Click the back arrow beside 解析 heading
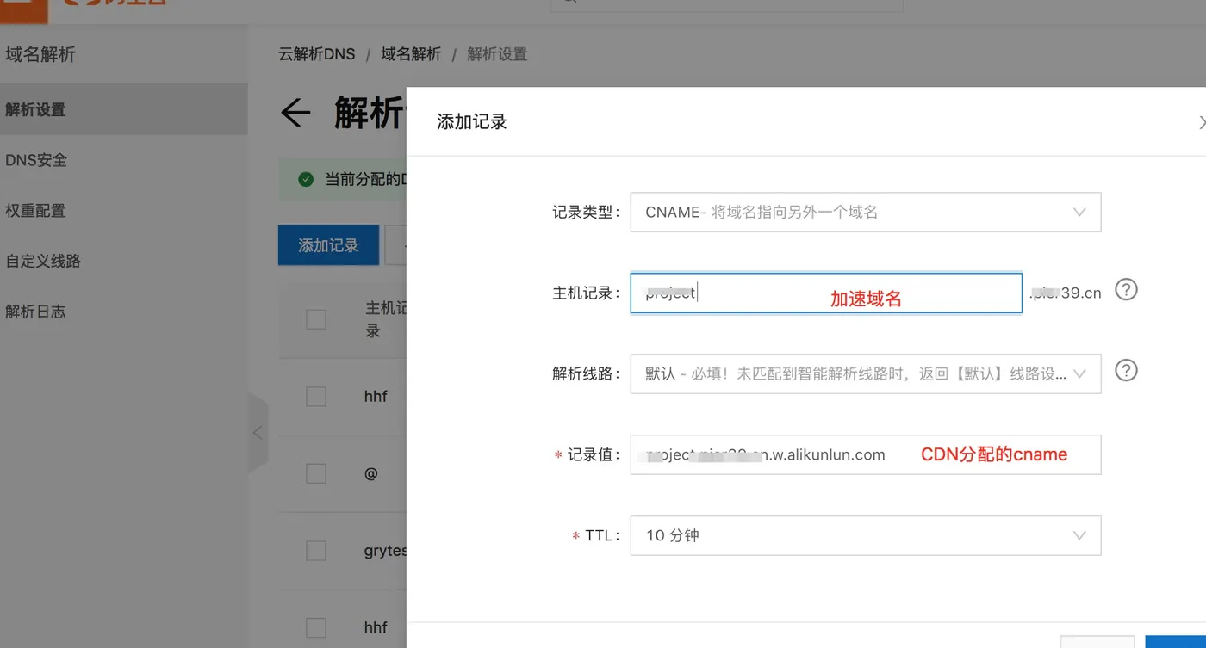The width and height of the screenshot is (1206, 648). click(x=295, y=113)
